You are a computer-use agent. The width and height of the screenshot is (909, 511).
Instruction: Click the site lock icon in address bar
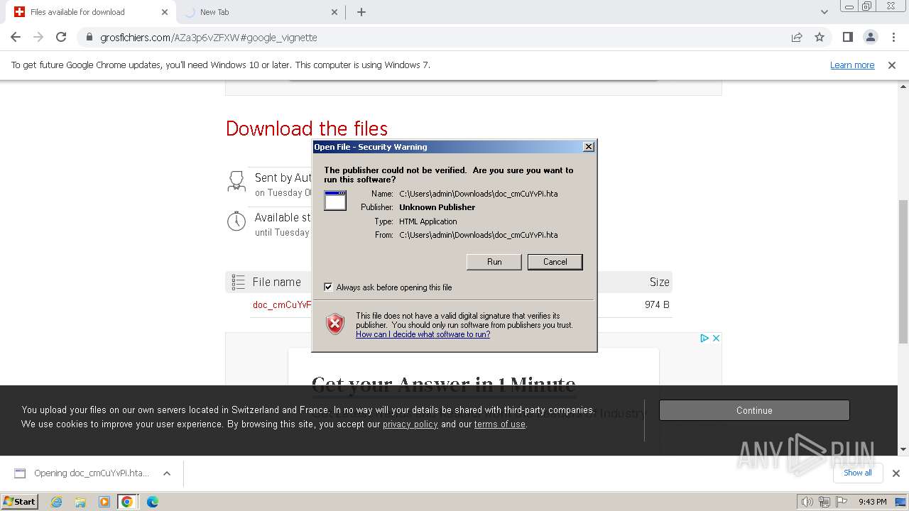[89, 38]
